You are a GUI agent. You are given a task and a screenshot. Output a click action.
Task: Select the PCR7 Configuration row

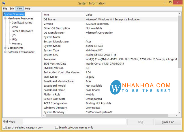[110, 103]
